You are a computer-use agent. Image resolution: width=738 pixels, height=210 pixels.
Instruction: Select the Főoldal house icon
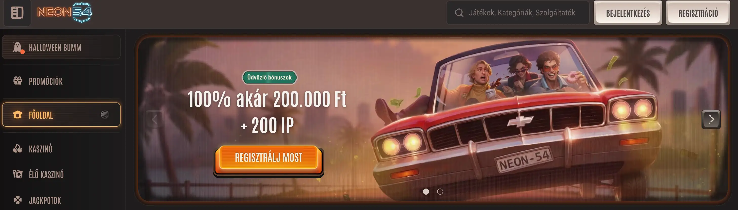pyautogui.click(x=18, y=115)
